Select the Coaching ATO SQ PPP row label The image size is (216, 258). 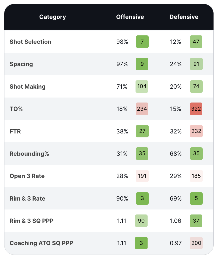pos(41,243)
